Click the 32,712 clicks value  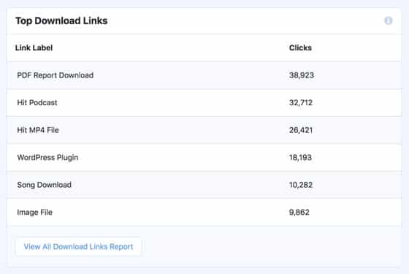coord(301,102)
